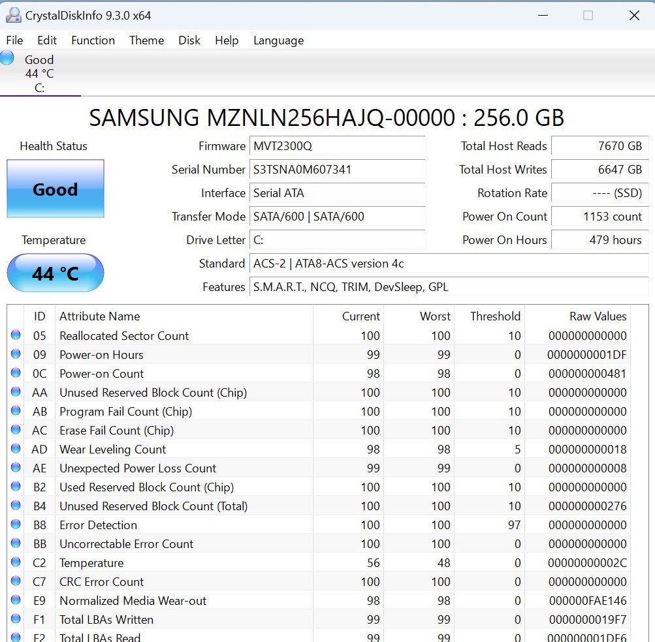The image size is (655, 642).
Task: Click status orb for Total LBAs Written
Action: pyautogui.click(x=16, y=619)
